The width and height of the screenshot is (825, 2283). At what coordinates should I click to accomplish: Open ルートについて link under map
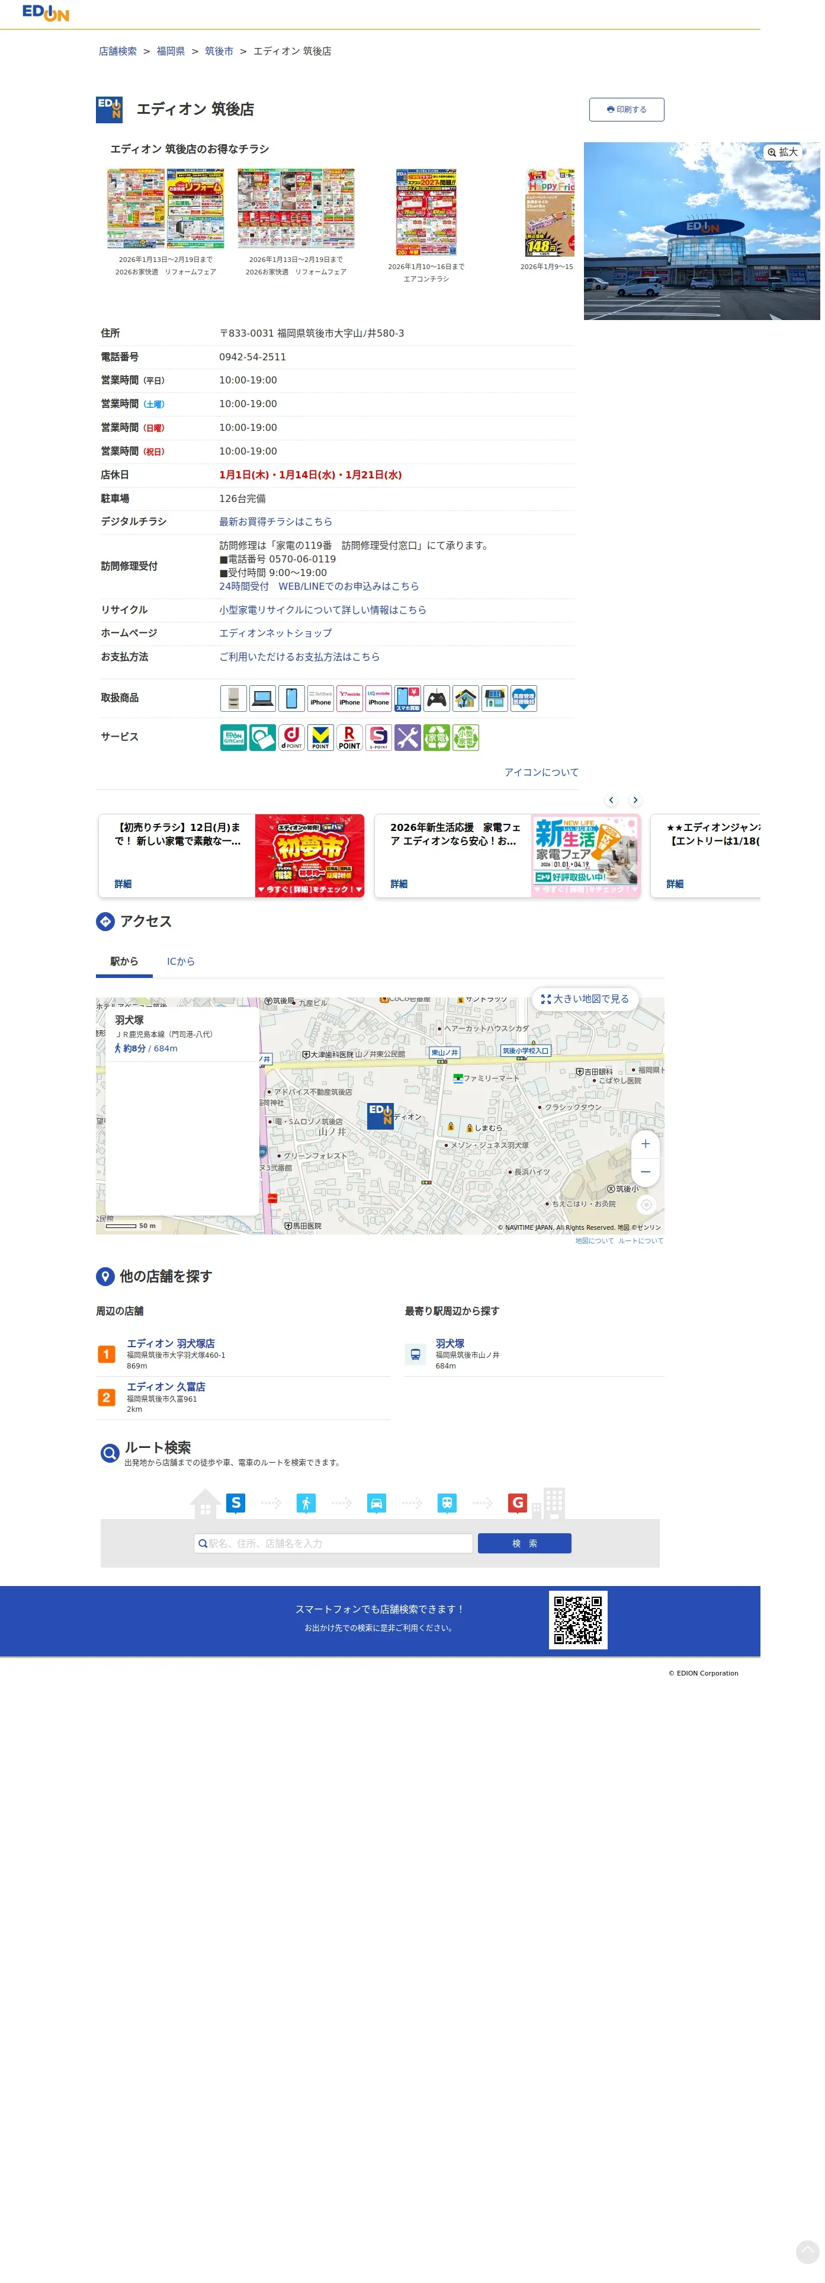[x=640, y=1240]
